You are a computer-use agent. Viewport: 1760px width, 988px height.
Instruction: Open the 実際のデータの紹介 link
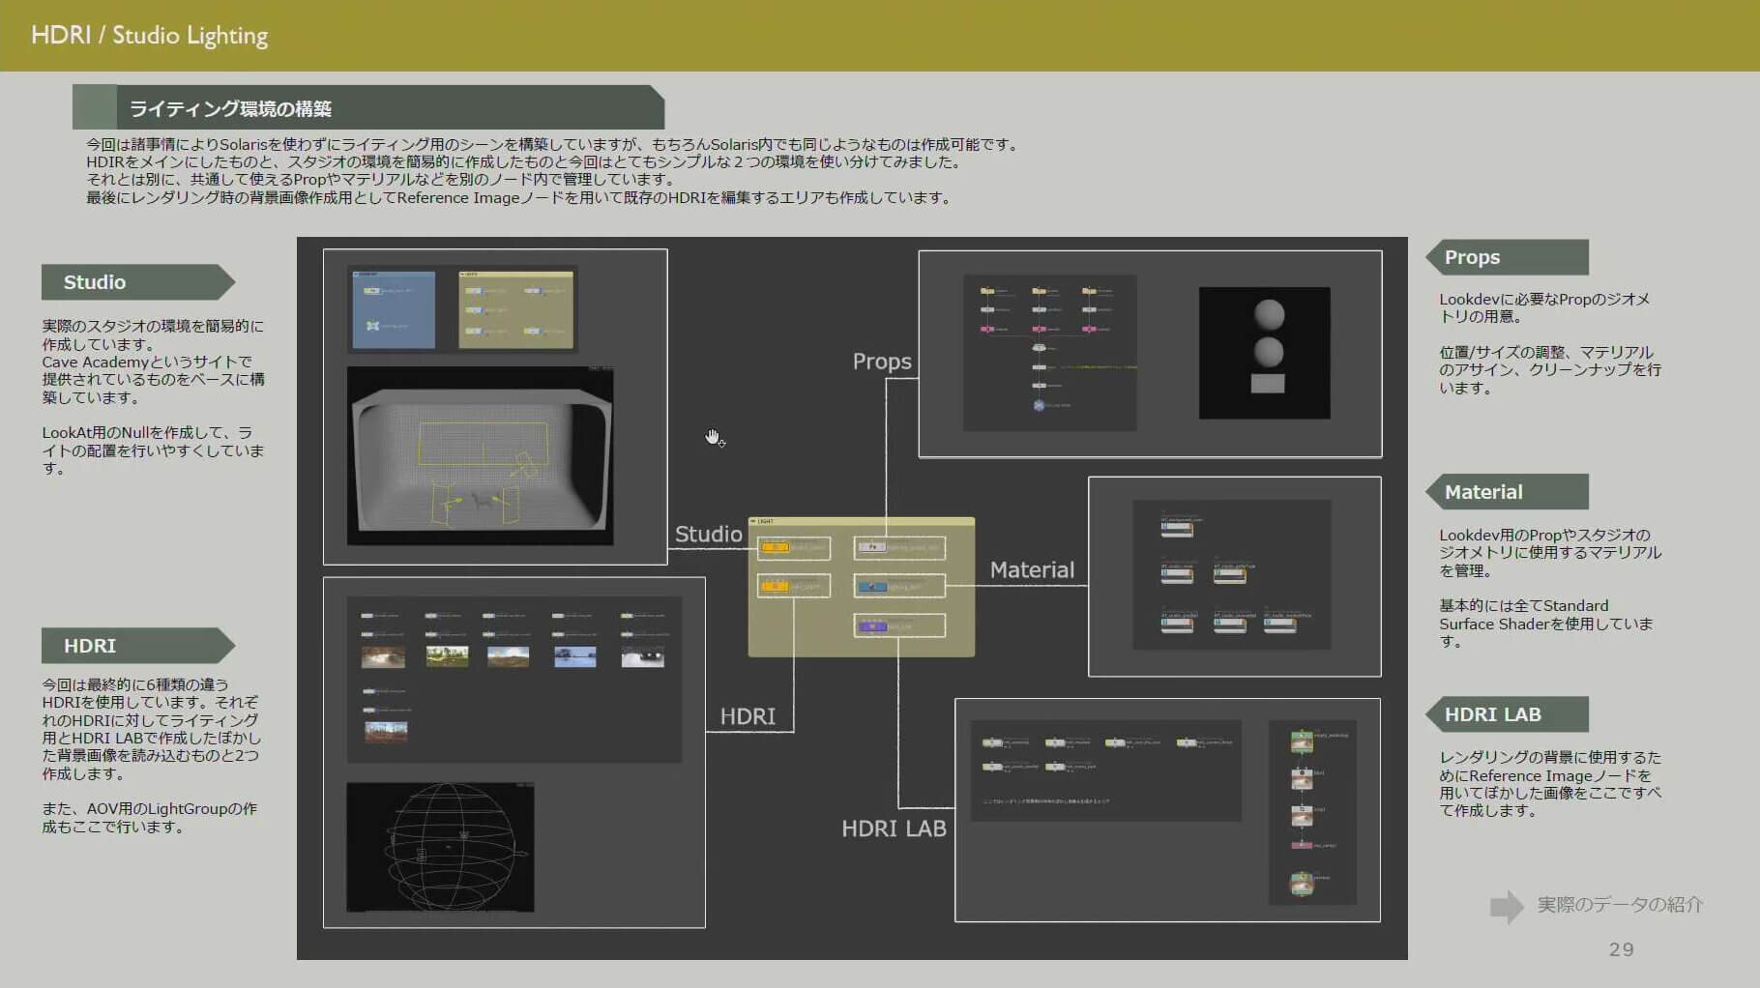1620,905
